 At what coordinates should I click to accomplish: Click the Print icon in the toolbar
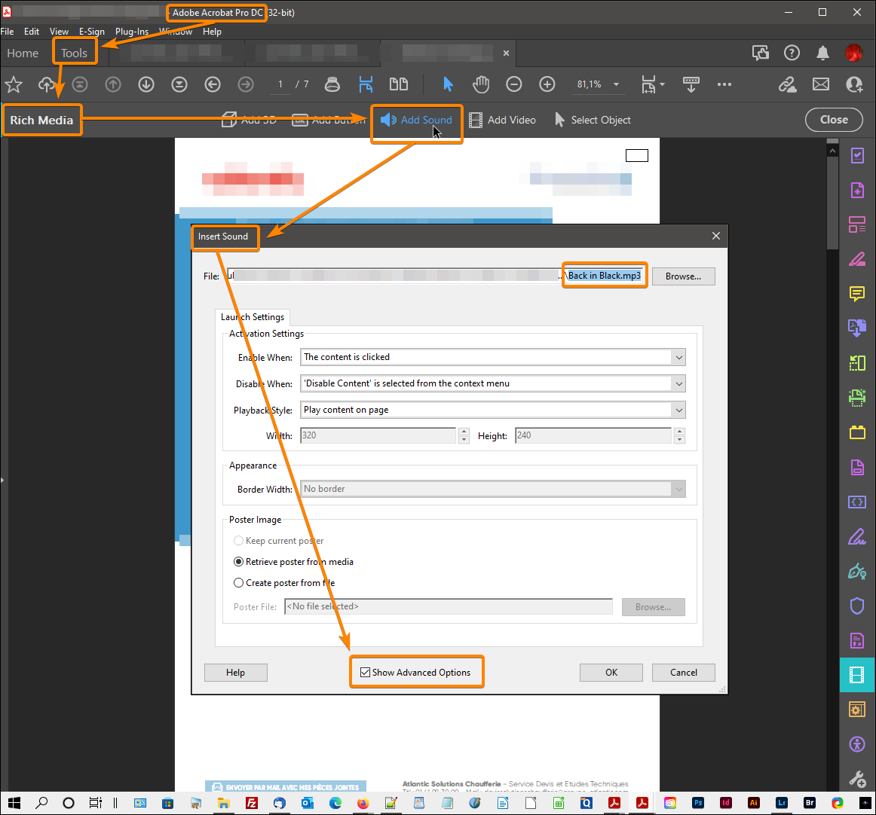[x=332, y=84]
